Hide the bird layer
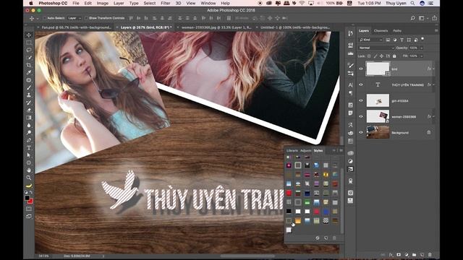The image size is (463, 260). pos(361,69)
